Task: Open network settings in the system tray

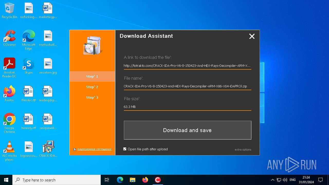Action: coord(279,180)
